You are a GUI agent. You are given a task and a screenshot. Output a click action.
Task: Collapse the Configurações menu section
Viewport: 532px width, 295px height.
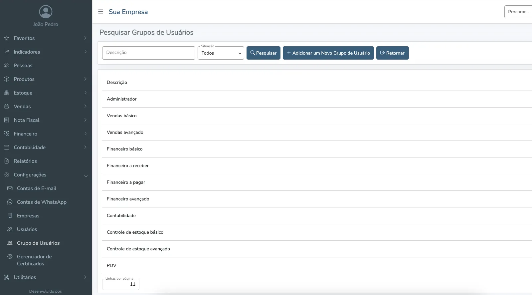coord(86,176)
